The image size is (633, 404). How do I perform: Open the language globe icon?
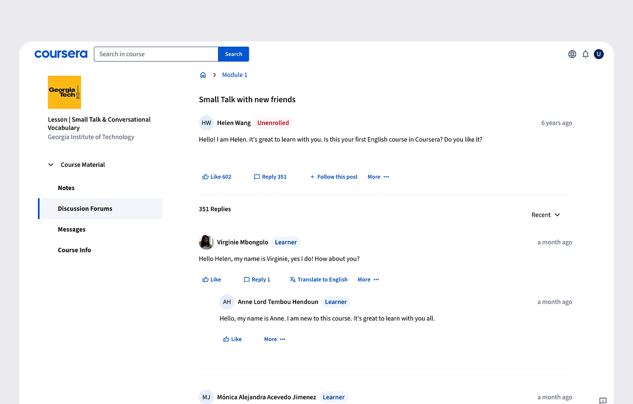pyautogui.click(x=572, y=54)
